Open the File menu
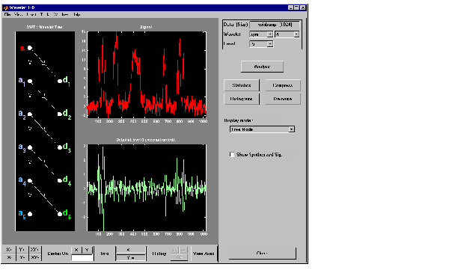Screen dimensions: 449x276 pyautogui.click(x=7, y=14)
